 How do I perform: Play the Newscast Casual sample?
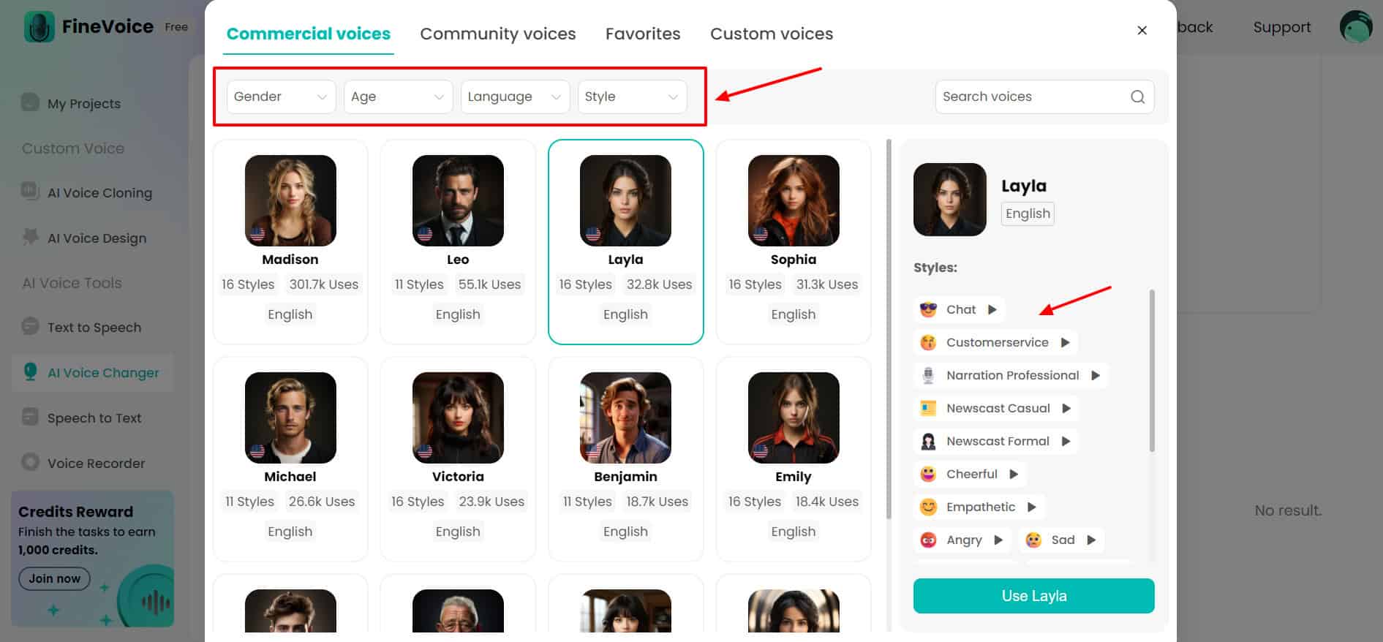click(1066, 408)
